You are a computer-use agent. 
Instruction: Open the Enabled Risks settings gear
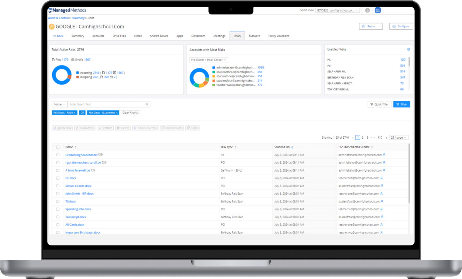click(408, 49)
